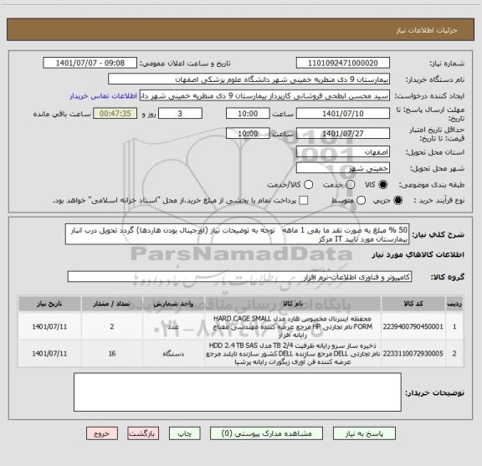Click the quantity 16 cell

coord(112,354)
